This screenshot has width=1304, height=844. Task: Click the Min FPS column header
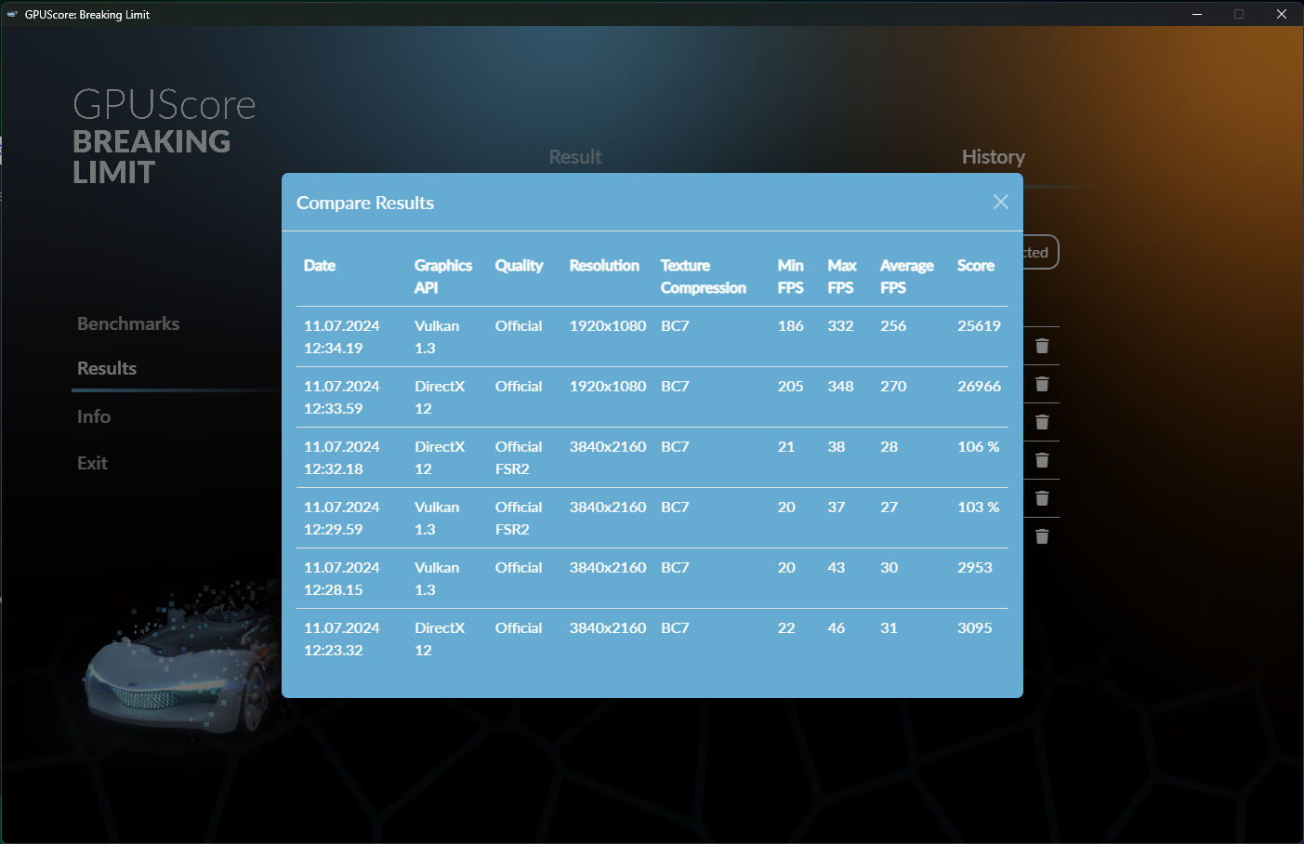tap(791, 277)
